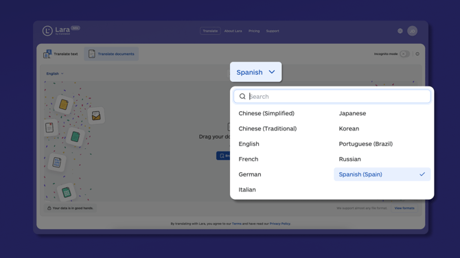
Task: Open the Privacy Policy link
Action: coord(280,224)
